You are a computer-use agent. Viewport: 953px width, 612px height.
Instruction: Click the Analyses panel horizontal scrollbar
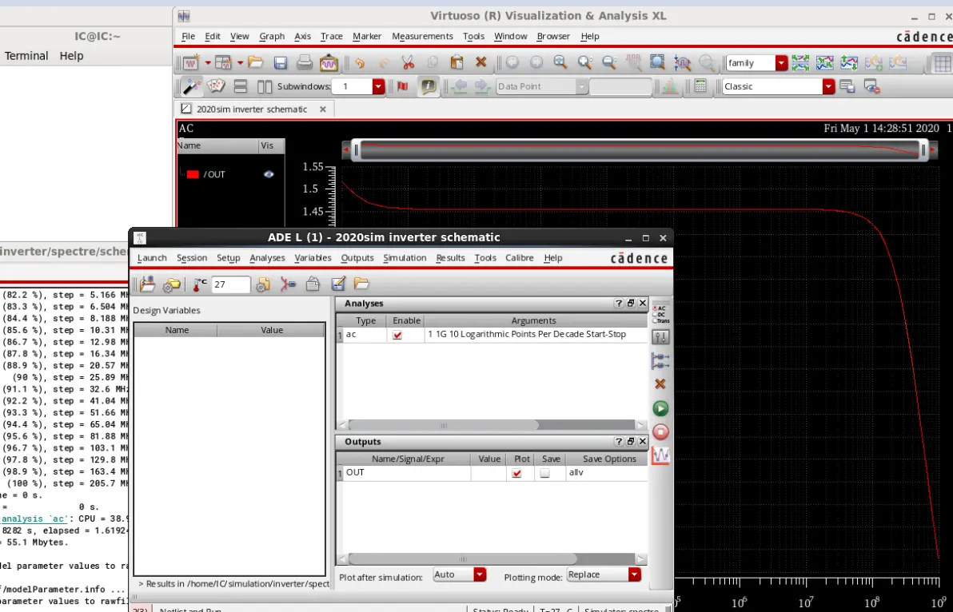(x=444, y=425)
